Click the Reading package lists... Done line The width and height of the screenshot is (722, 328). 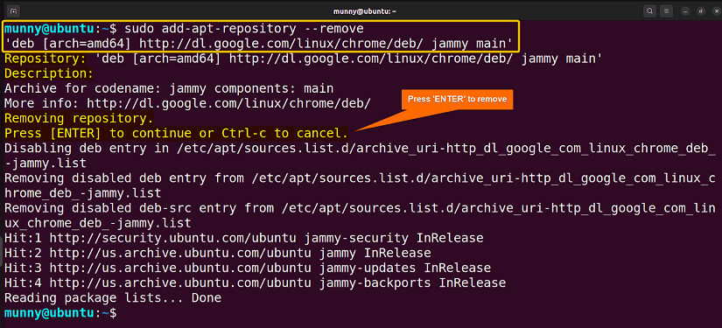[113, 298]
